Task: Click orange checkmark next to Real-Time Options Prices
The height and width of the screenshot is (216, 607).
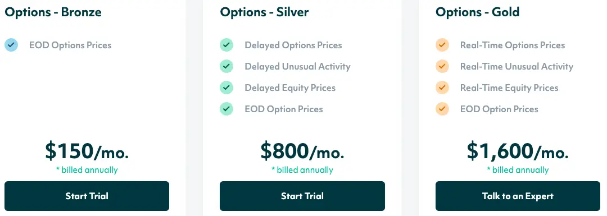Action: [x=442, y=45]
